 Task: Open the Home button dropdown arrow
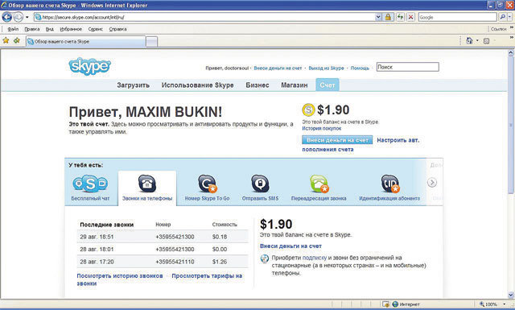[477, 41]
